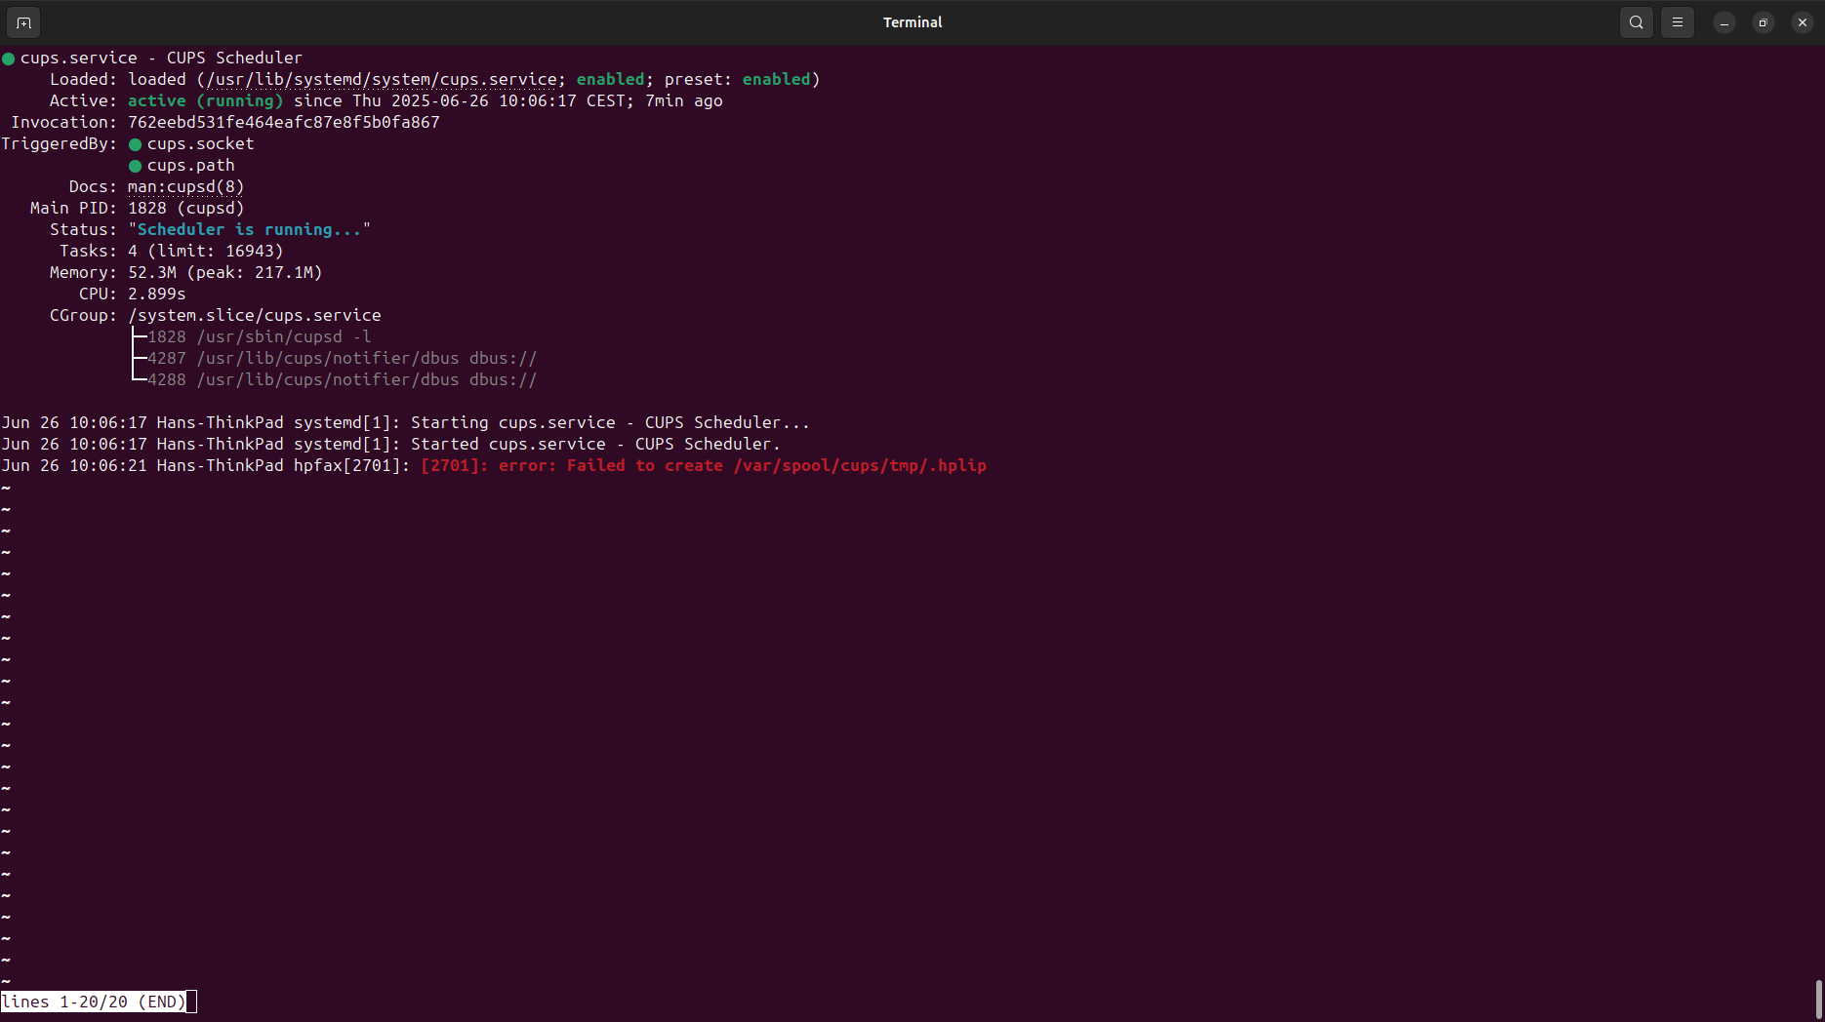Click the 'cups.path' trigger entry

coord(190,165)
